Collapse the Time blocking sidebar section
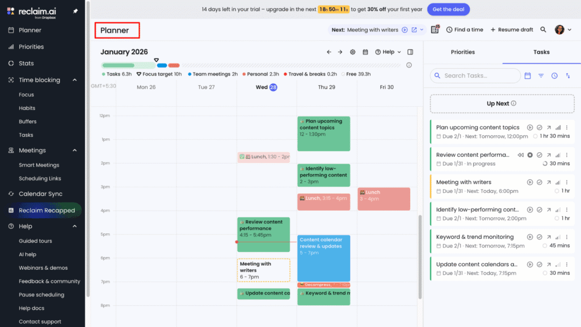This screenshot has height=327, width=581. (73, 79)
